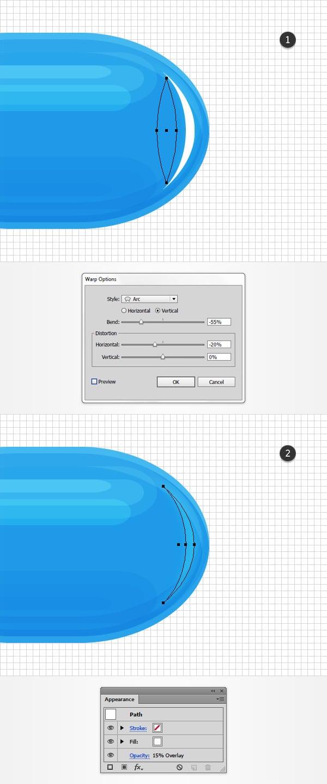Click the Duplicate Selected Item icon

193,767
